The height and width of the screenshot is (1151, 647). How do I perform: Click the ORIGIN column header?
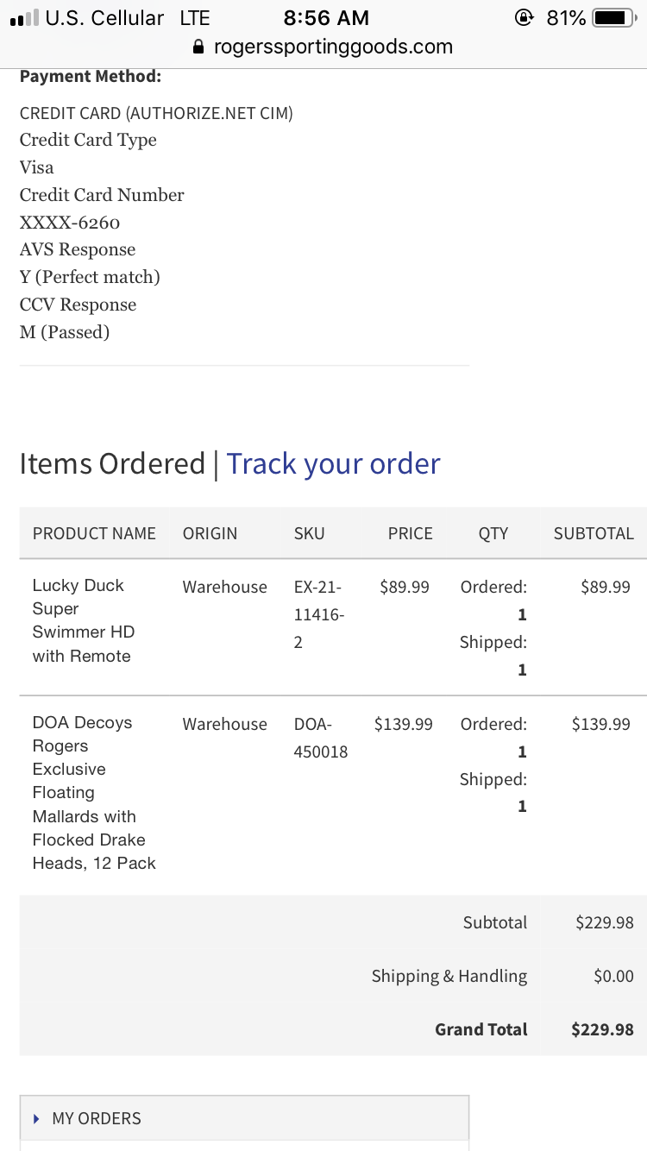click(x=210, y=533)
